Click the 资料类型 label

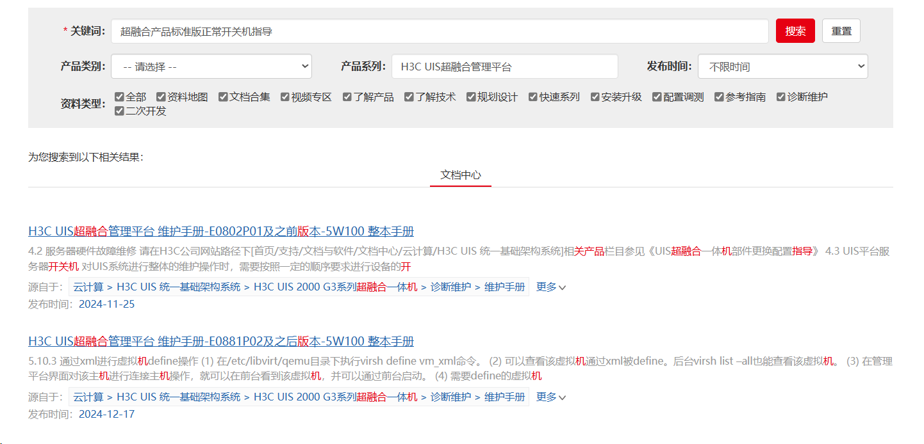83,104
